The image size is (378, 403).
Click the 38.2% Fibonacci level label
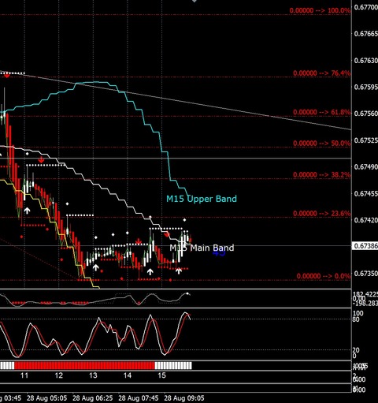point(321,174)
